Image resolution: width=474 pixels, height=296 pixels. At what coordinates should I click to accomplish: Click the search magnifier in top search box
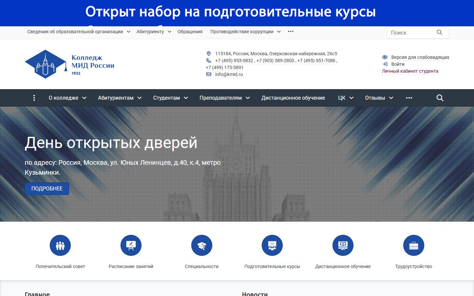coord(439,32)
